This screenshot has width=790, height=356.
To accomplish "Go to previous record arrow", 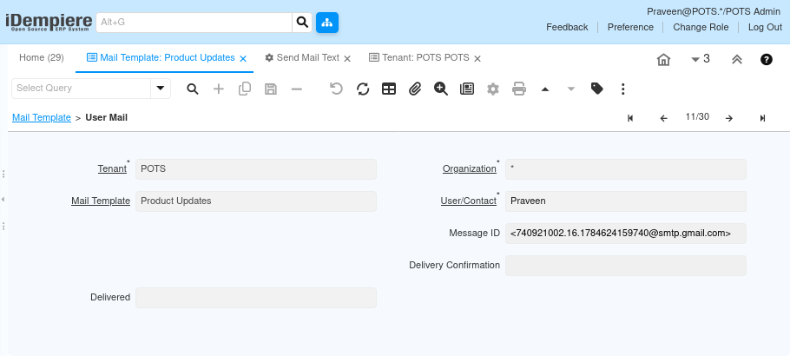I will 663,118.
